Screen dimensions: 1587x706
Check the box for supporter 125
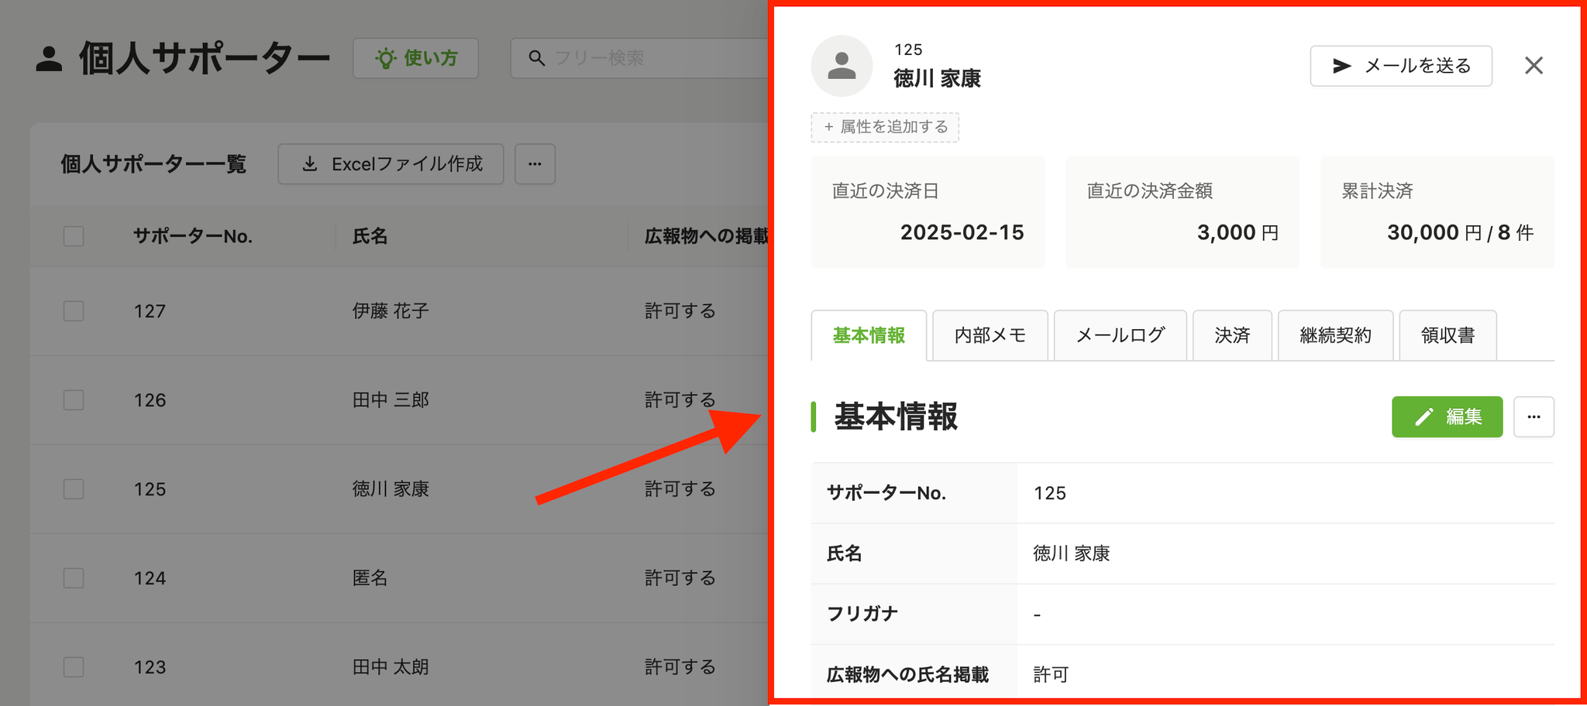tap(74, 489)
